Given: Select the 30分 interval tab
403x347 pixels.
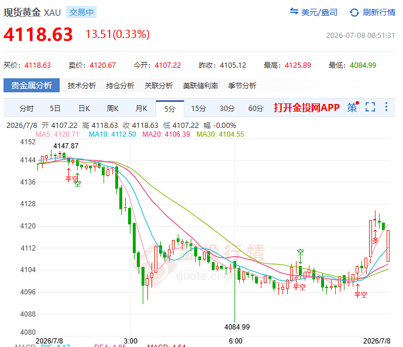Looking at the screenshot, I should [227, 109].
